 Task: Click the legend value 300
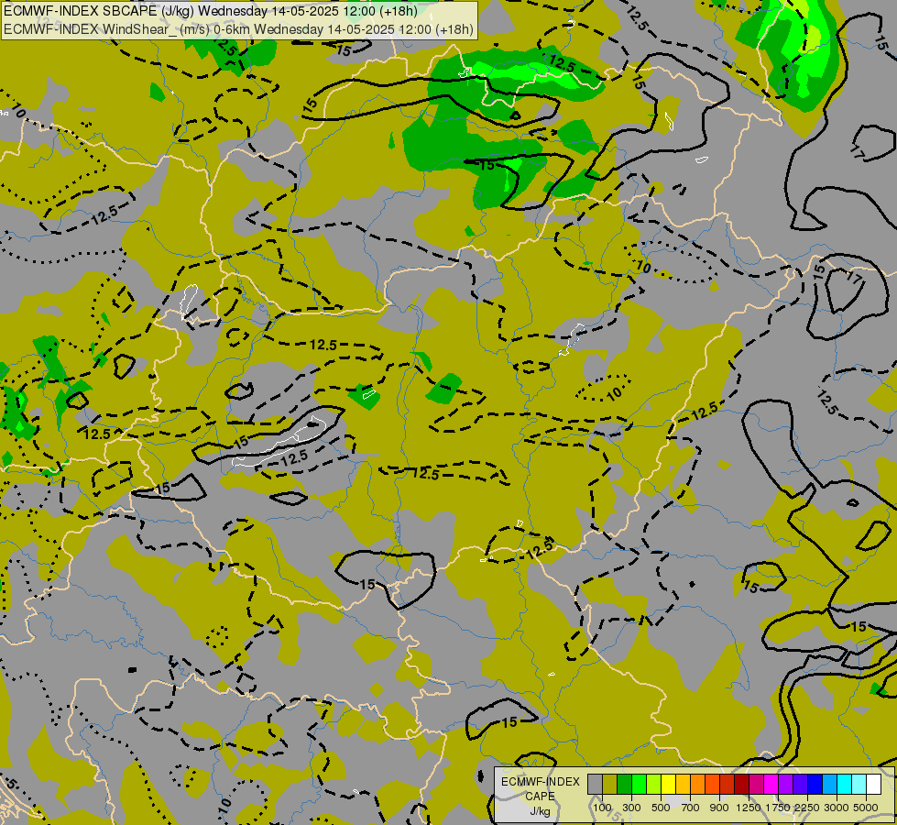click(x=631, y=808)
